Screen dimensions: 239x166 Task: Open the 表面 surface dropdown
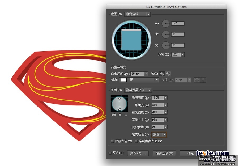coord(138,90)
